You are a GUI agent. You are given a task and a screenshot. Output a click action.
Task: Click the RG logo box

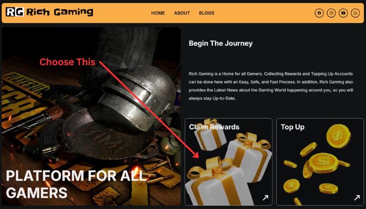pyautogui.click(x=15, y=12)
